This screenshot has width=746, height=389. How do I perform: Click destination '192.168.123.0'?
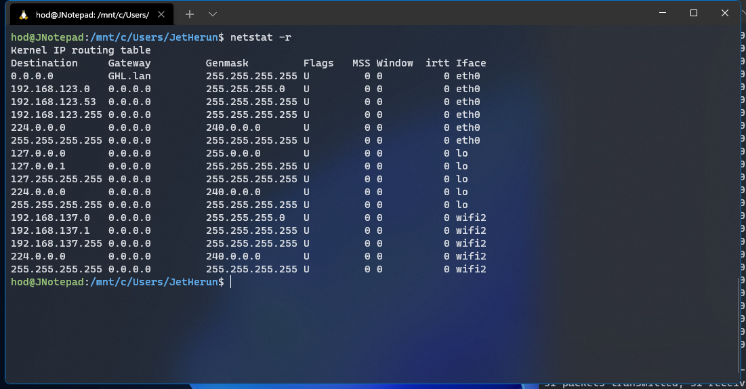(x=50, y=89)
